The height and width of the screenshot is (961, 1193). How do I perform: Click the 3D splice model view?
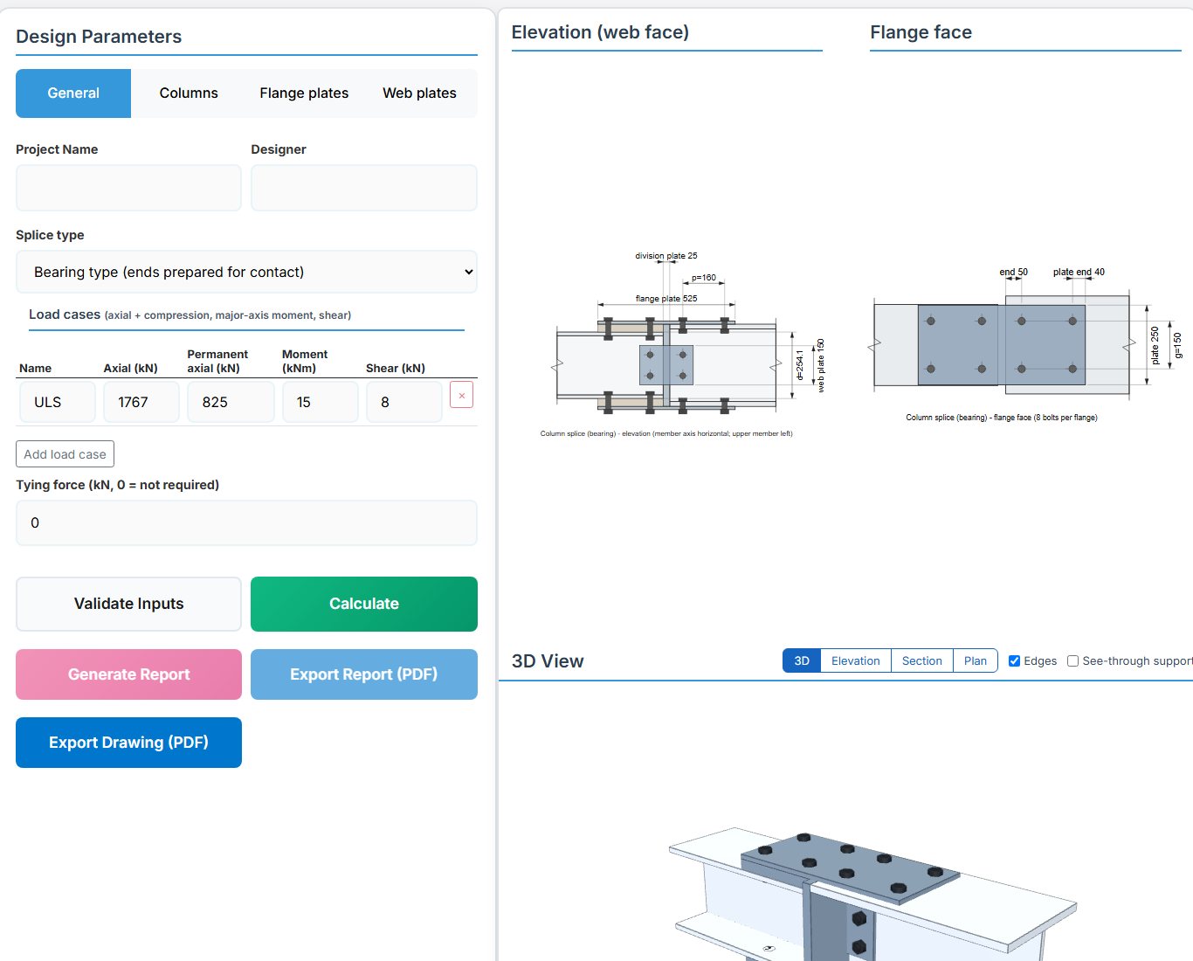tap(873, 895)
